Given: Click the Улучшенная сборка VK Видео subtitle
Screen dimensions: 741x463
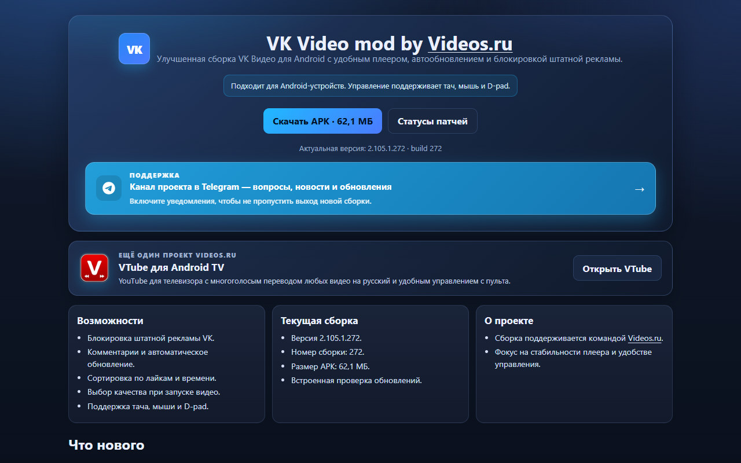Looking at the screenshot, I should click(x=390, y=59).
